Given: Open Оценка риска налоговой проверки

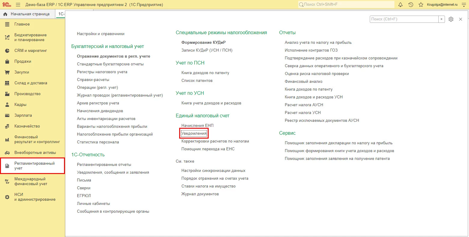Looking at the screenshot, I should (x=317, y=74).
